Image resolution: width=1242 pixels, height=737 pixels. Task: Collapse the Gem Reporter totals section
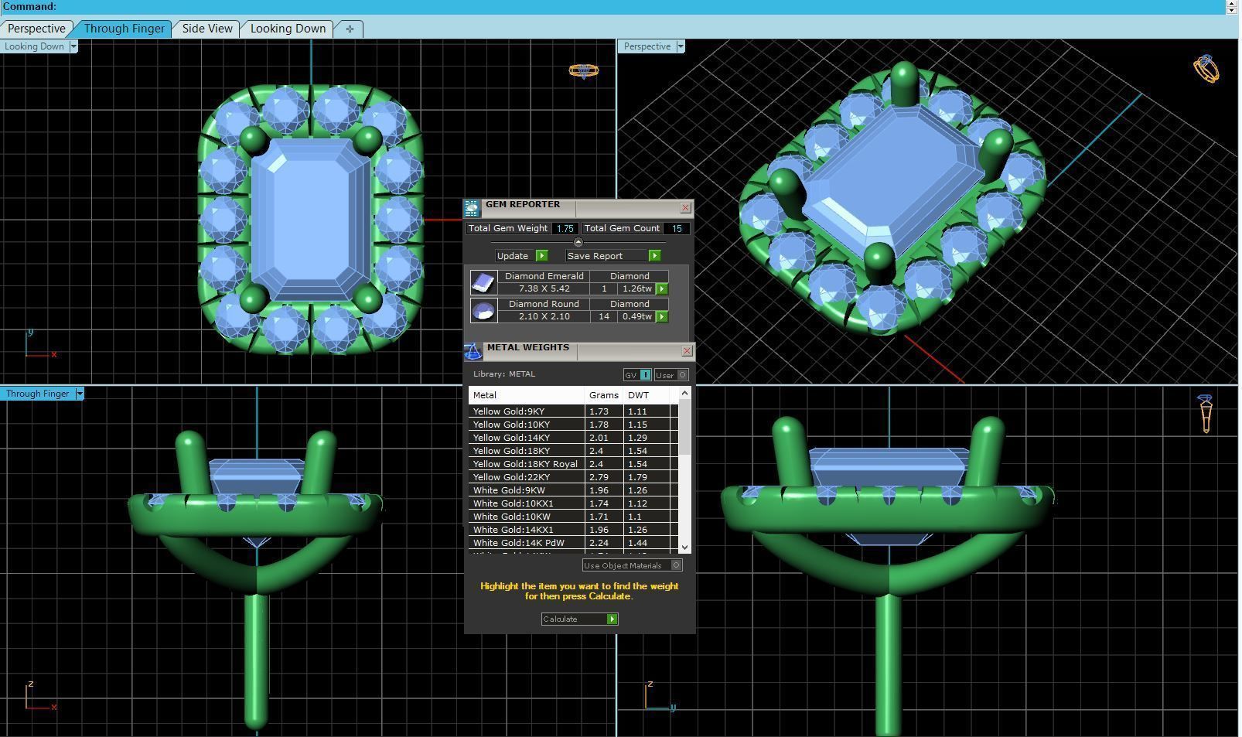[x=578, y=242]
